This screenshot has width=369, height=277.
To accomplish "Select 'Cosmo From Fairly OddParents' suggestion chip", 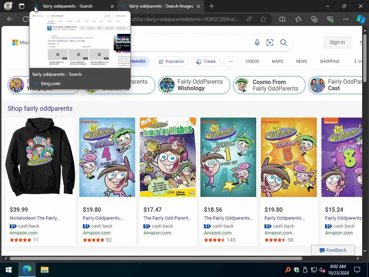I will click(x=269, y=85).
